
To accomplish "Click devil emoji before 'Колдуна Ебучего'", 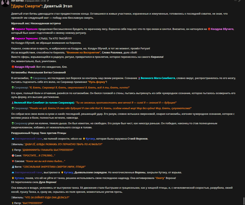I will [209, 29].
